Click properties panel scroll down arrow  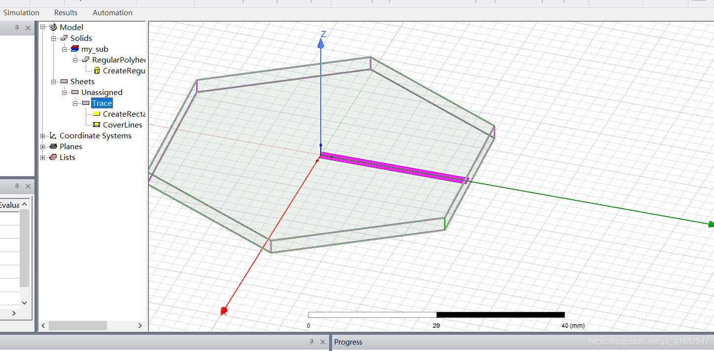(x=25, y=303)
